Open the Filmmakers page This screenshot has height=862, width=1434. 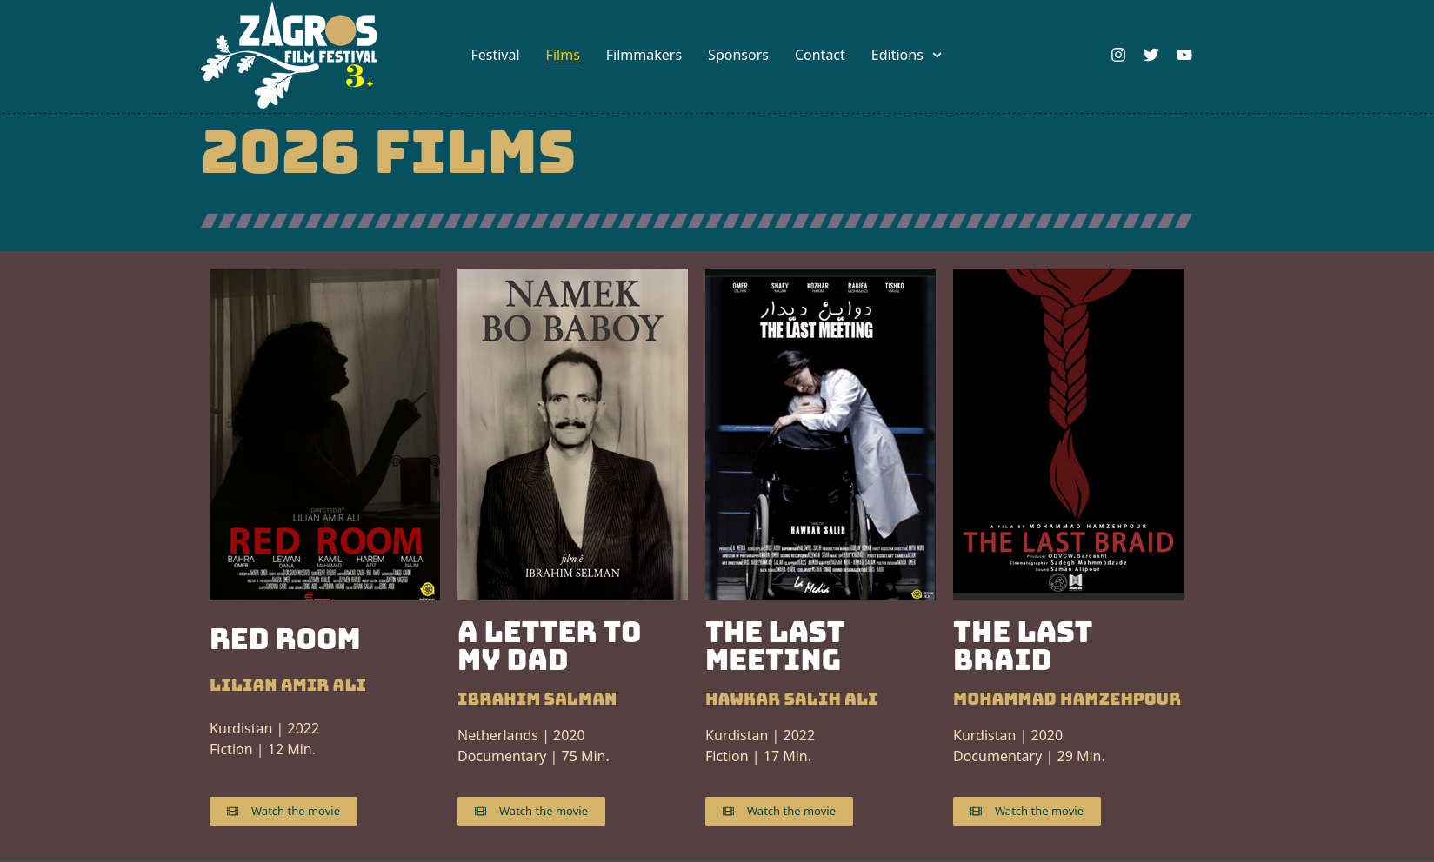pos(644,55)
